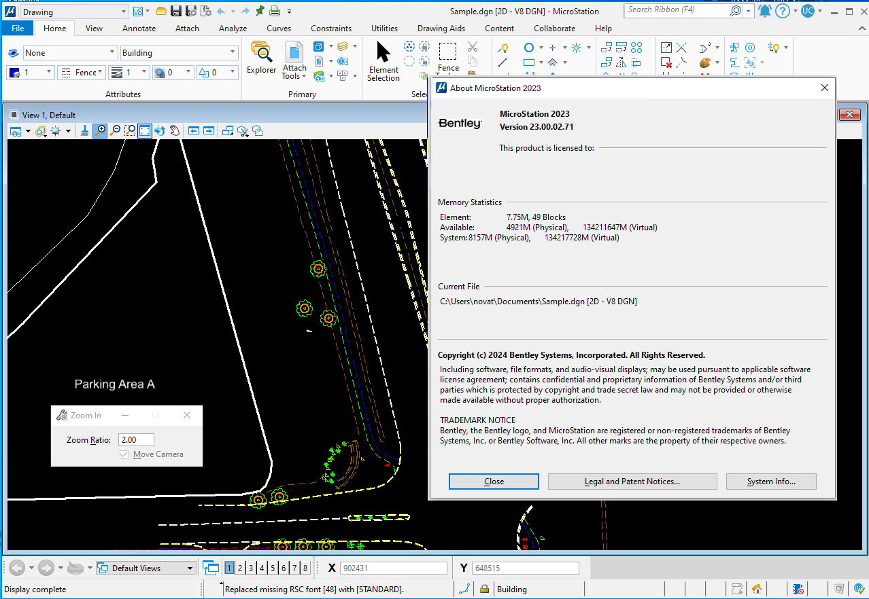
Task: Click the Zoom Ratio input field
Action: tap(136, 440)
